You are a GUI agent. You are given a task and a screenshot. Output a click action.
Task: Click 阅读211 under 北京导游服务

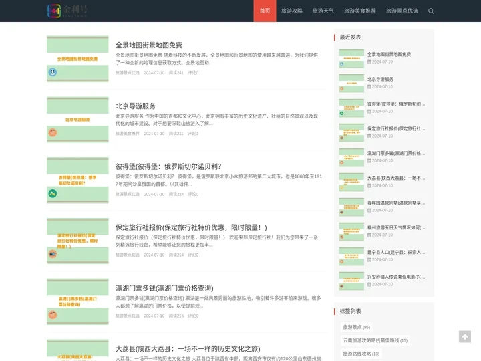pyautogui.click(x=176, y=134)
